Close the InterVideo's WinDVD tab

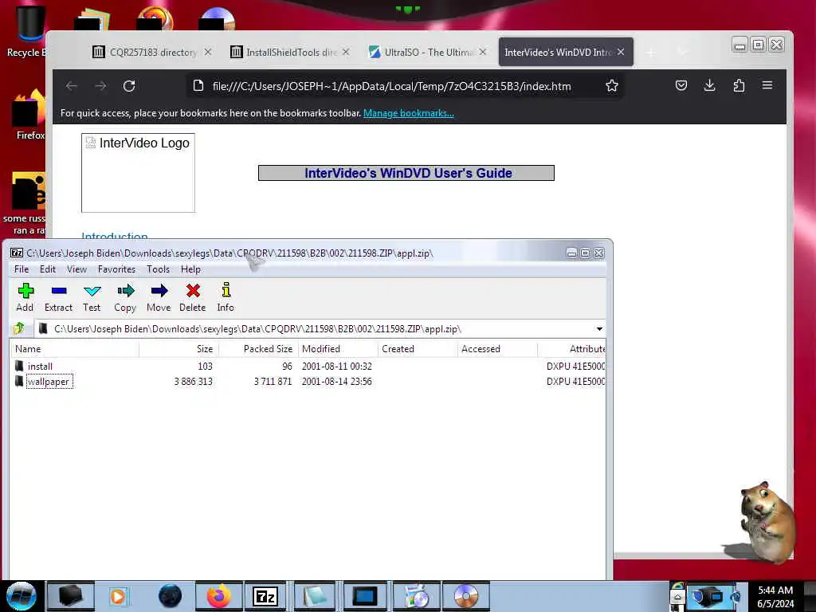coord(621,52)
